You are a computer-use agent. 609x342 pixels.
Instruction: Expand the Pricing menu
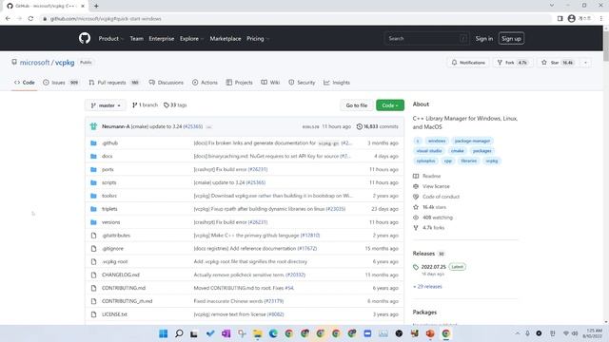[258, 38]
